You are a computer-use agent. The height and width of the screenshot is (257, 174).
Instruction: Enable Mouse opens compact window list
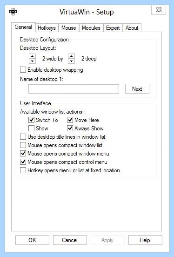23,145
